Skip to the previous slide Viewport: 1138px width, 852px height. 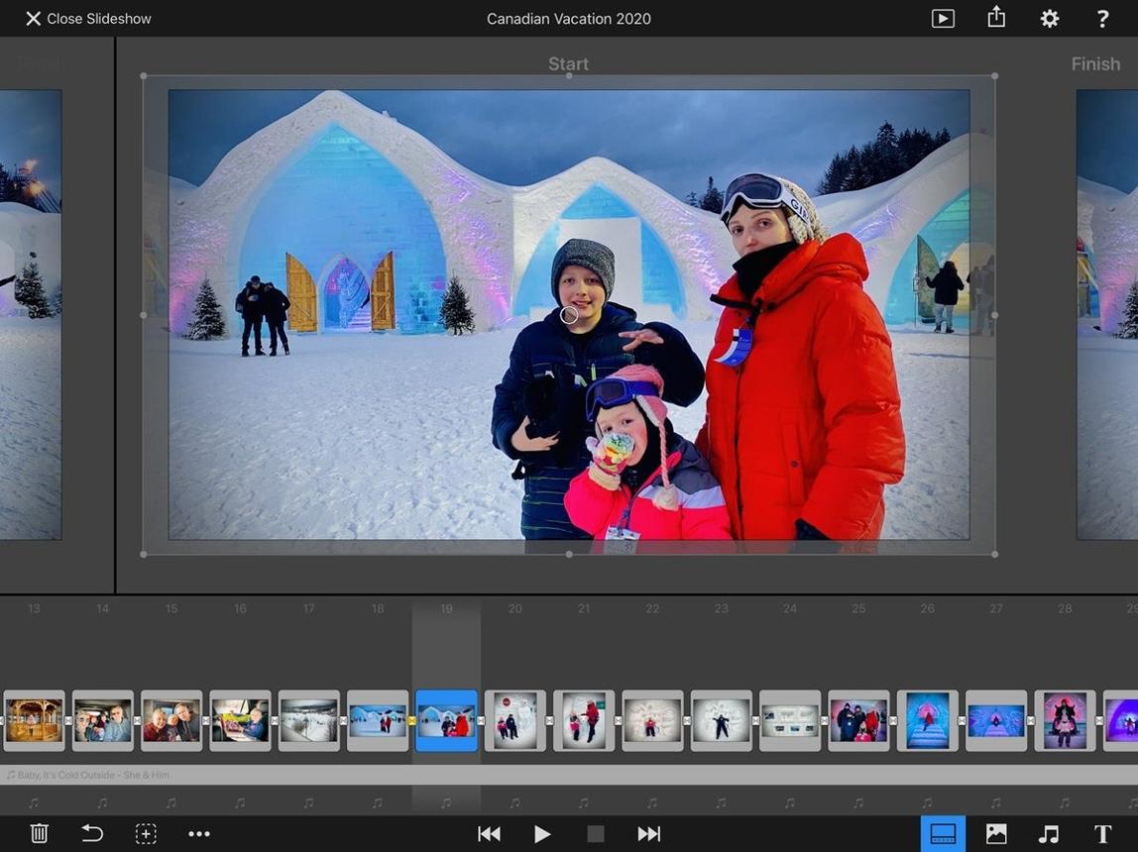[x=489, y=834]
